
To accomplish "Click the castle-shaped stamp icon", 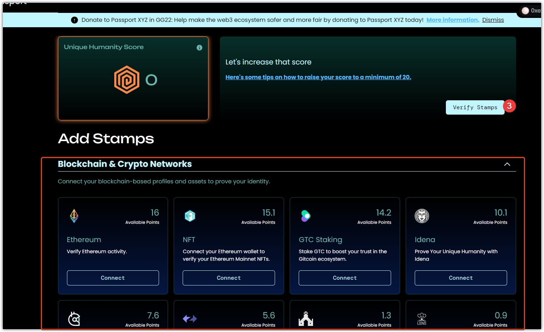I will (x=305, y=318).
